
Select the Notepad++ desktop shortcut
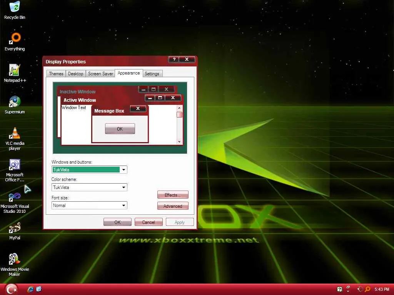15,73
